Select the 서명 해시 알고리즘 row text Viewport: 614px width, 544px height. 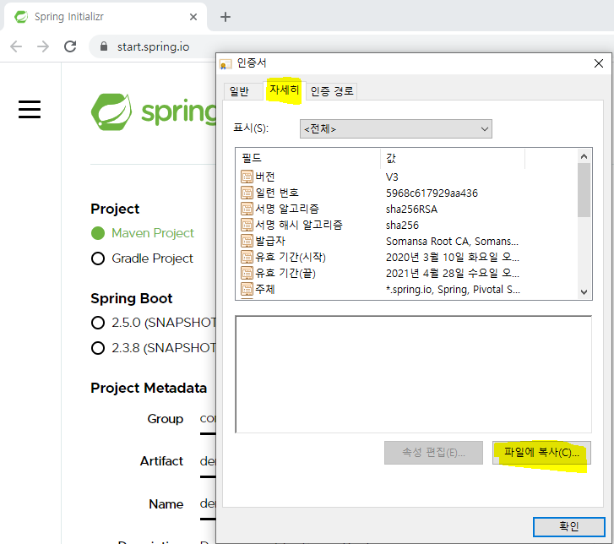click(x=299, y=225)
